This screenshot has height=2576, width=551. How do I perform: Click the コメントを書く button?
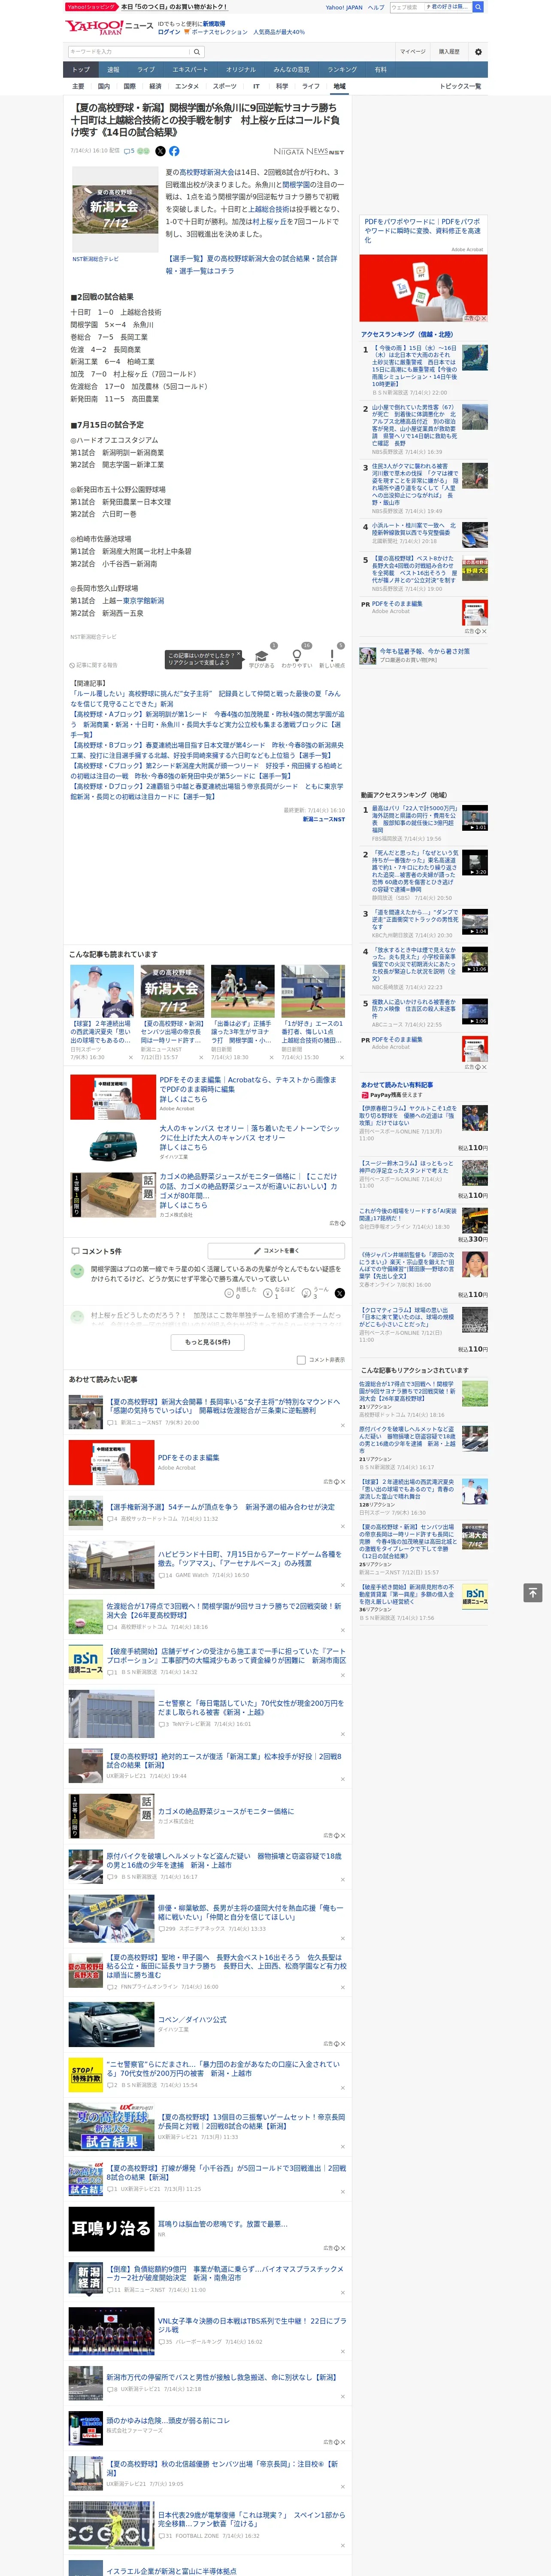click(277, 1251)
